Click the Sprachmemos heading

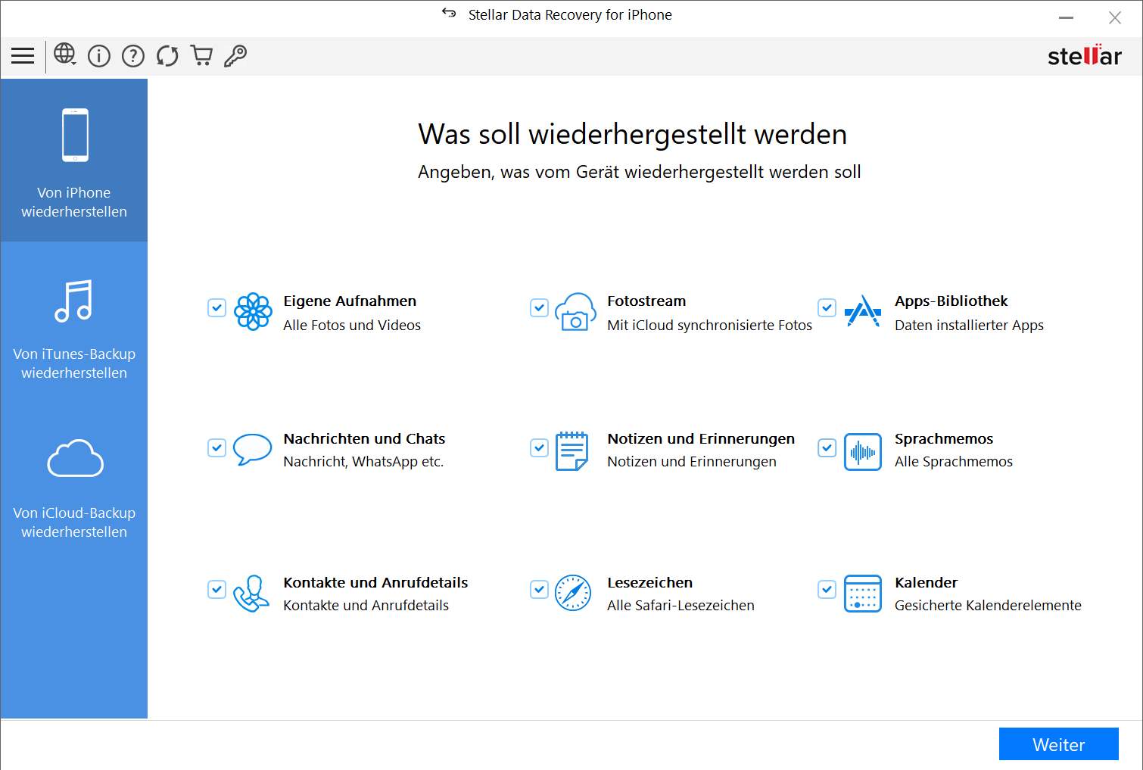[944, 438]
